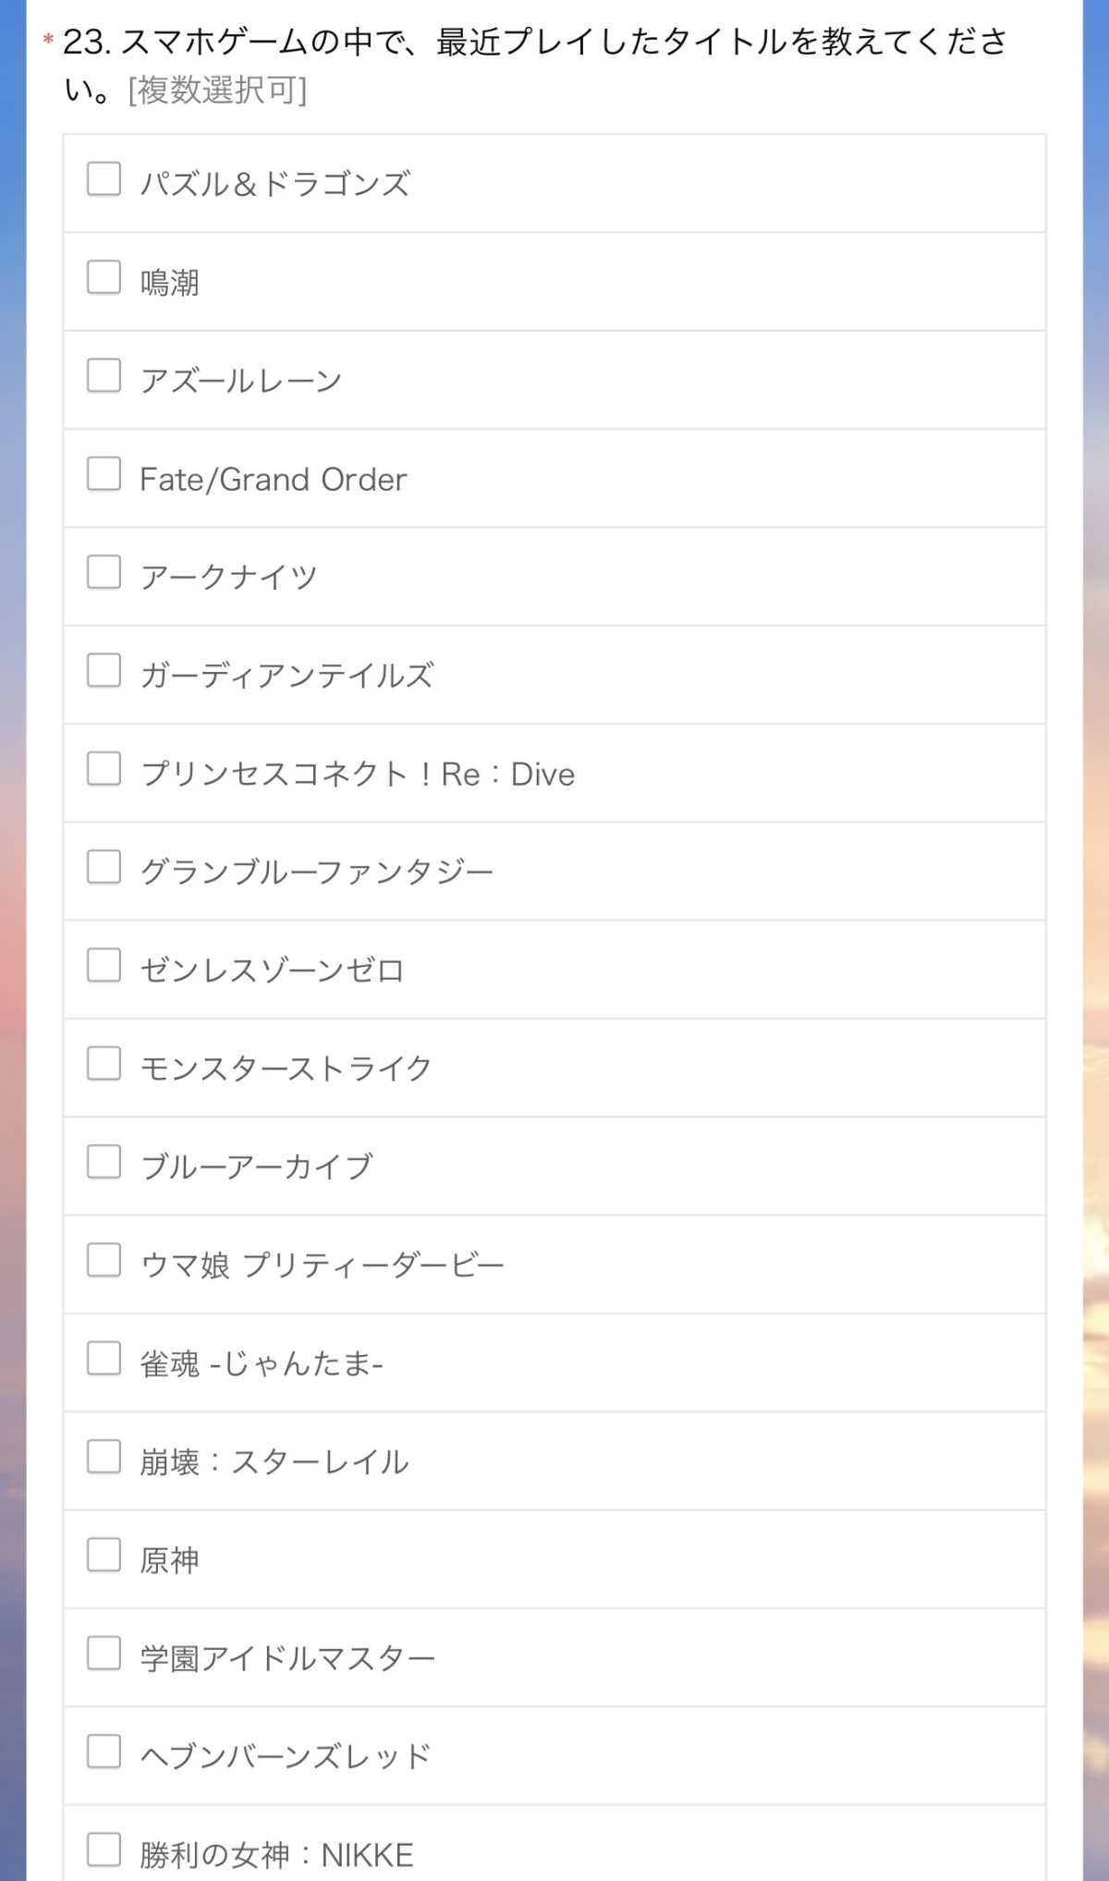Viewport: 1109px width, 1881px height.
Task: Click the Fate/Grand Order option label
Action: point(273,480)
